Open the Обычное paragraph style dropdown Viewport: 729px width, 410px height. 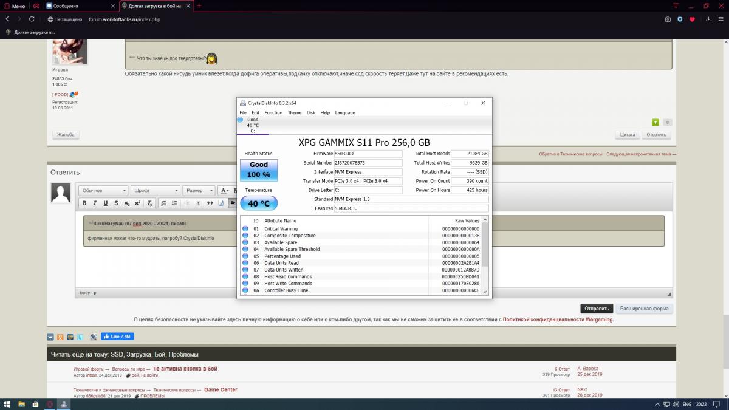point(104,191)
